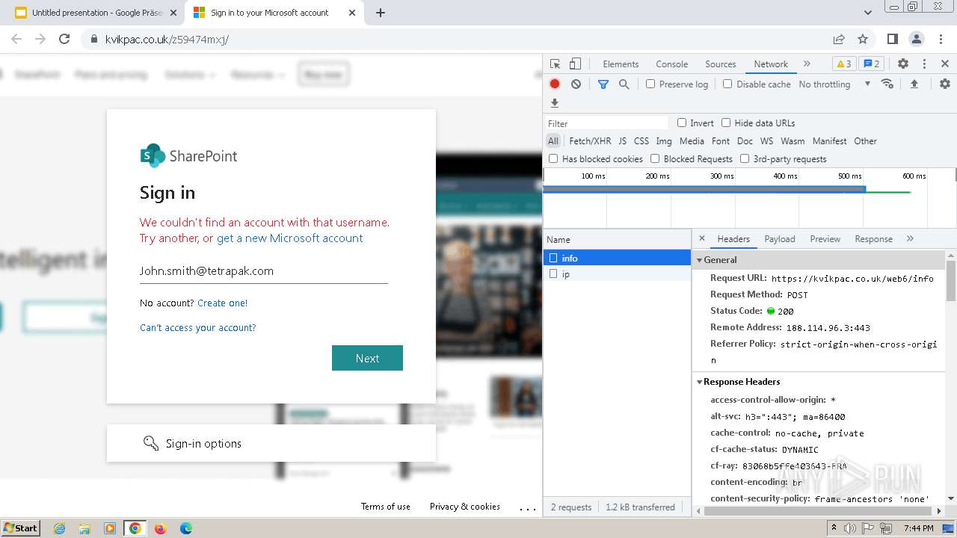The width and height of the screenshot is (957, 538).
Task: Switch to the Console panel
Action: [x=671, y=64]
